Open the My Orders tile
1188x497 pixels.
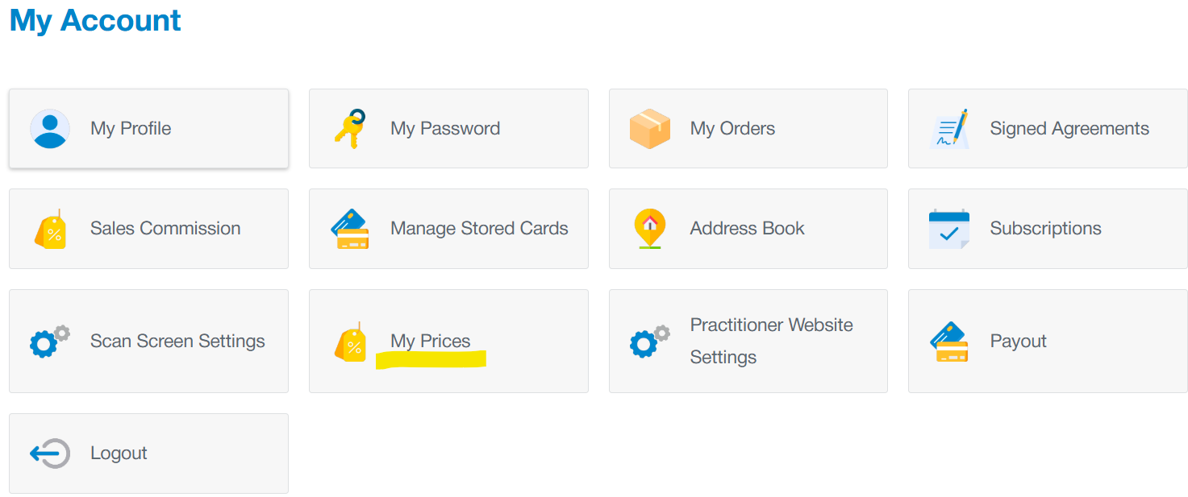point(748,129)
